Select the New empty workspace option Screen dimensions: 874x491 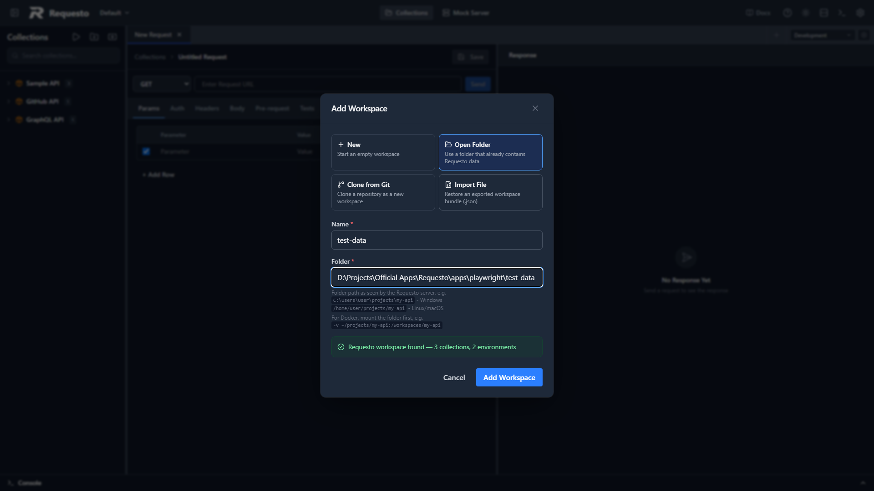(x=383, y=152)
